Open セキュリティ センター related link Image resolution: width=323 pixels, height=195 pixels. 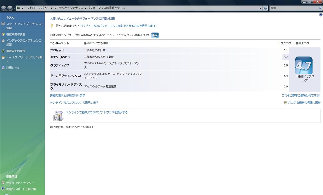(x=20, y=183)
